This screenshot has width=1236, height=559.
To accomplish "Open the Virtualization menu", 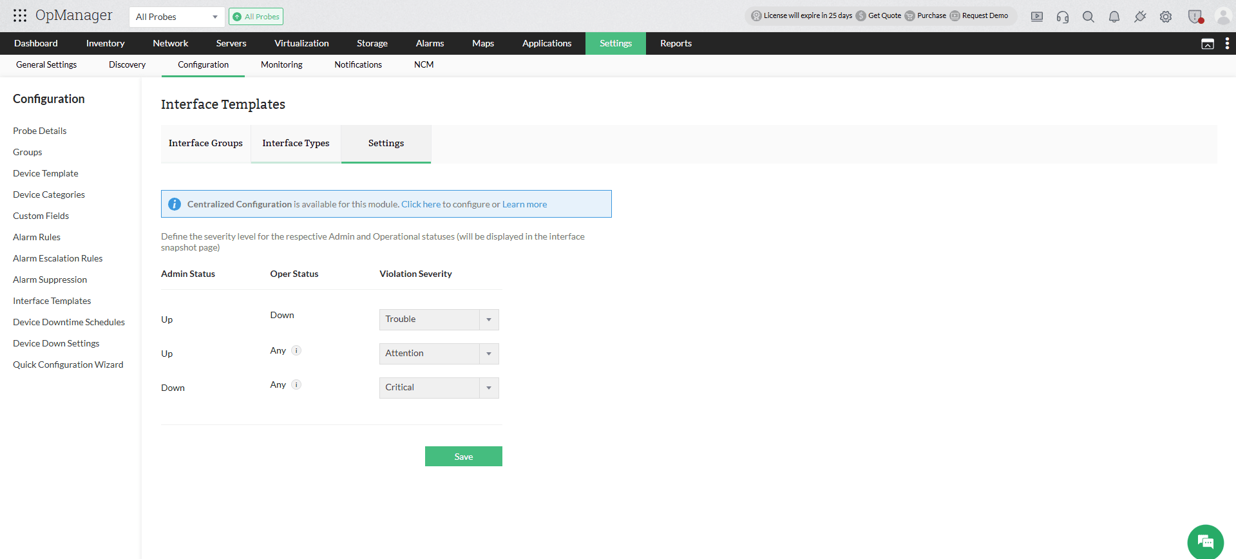I will pyautogui.click(x=301, y=43).
